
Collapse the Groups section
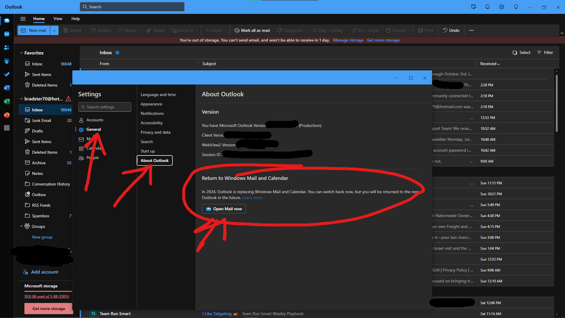(x=21, y=226)
